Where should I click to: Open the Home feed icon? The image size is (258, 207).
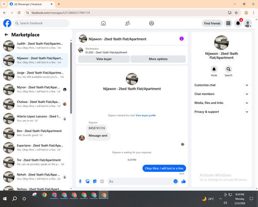click(x=103, y=23)
